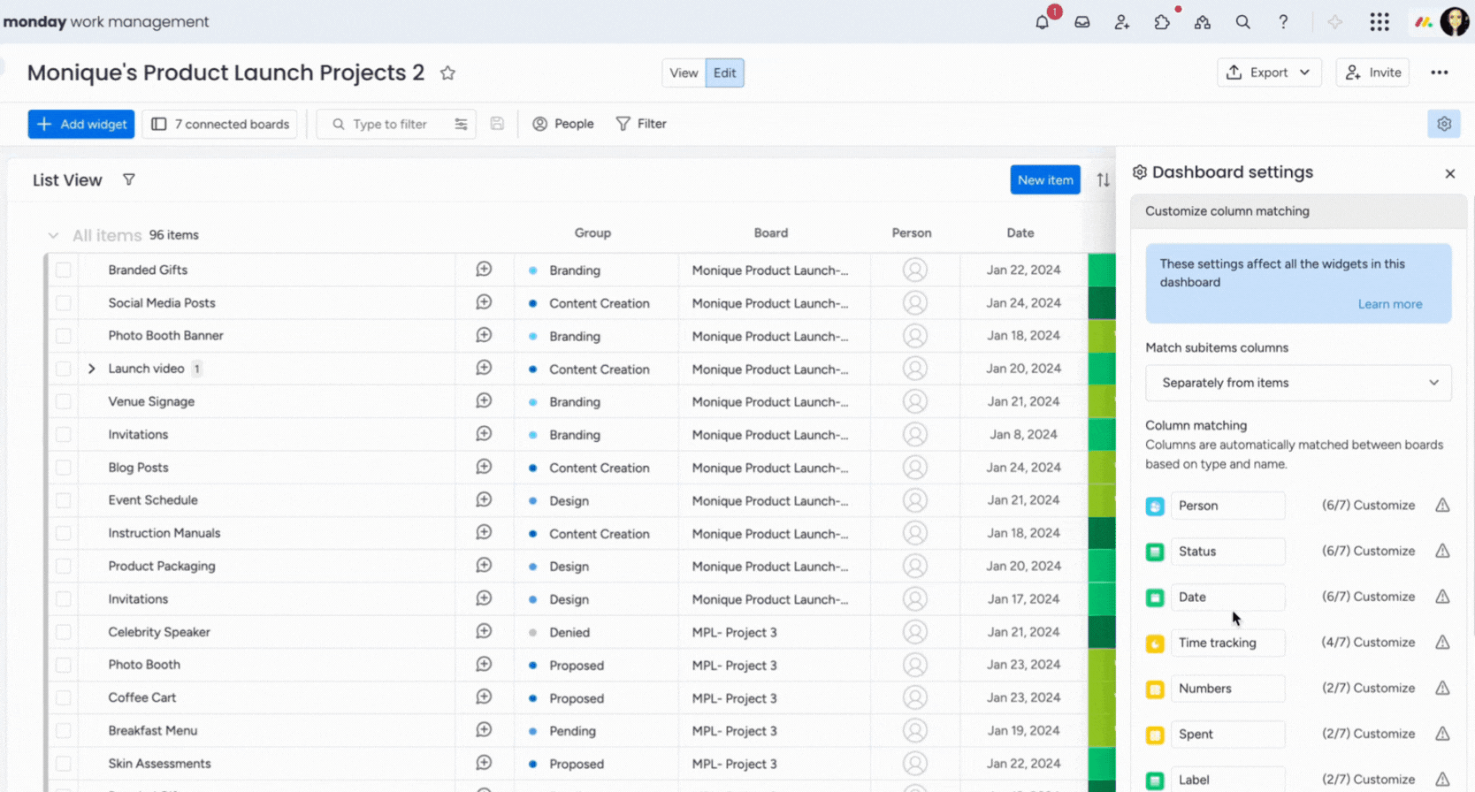Viewport: 1475px width, 792px height.
Task: Click the Date column header
Action: coord(1020,233)
